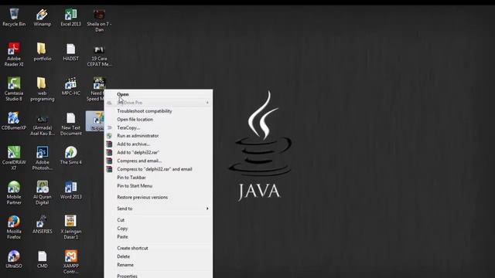Choose Rename in the context menu
The height and width of the screenshot is (278, 495).
159,265
